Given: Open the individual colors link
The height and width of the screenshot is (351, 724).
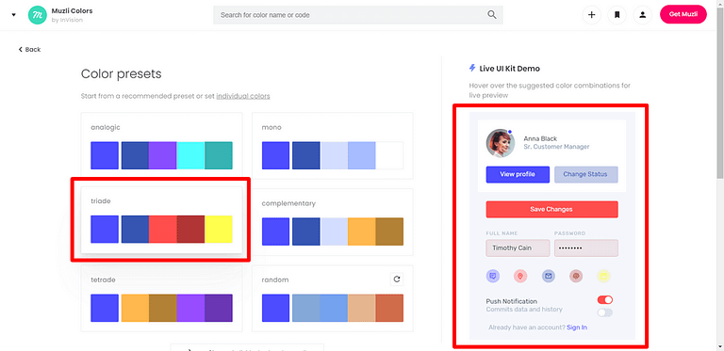Looking at the screenshot, I should (x=243, y=96).
